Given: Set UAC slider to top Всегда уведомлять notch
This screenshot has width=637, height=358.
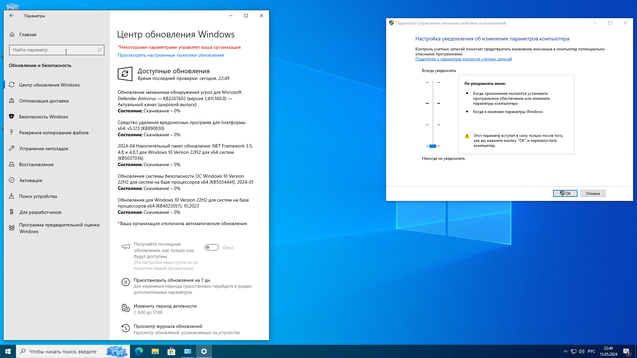Looking at the screenshot, I should [x=433, y=82].
